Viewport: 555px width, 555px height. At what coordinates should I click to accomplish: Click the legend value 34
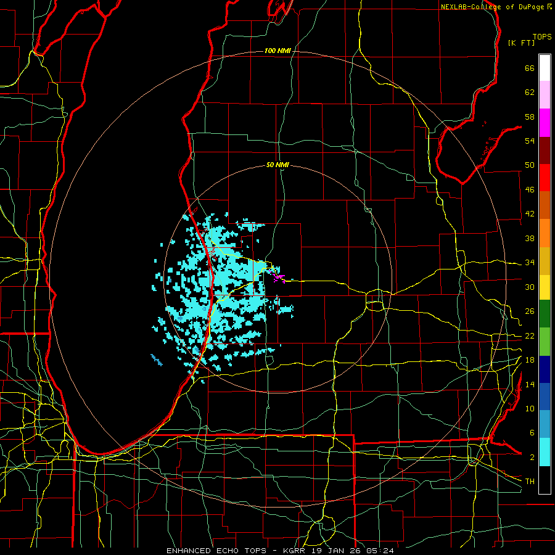pyautogui.click(x=530, y=263)
